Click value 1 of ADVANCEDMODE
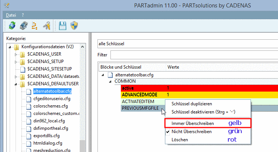The width and height of the screenshot is (278, 152). pyautogui.click(x=168, y=95)
